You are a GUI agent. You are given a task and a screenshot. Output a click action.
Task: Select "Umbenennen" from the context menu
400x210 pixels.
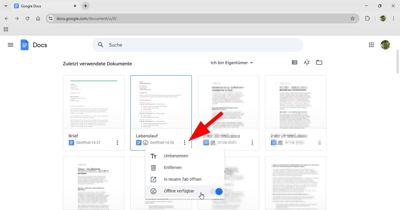tap(176, 156)
